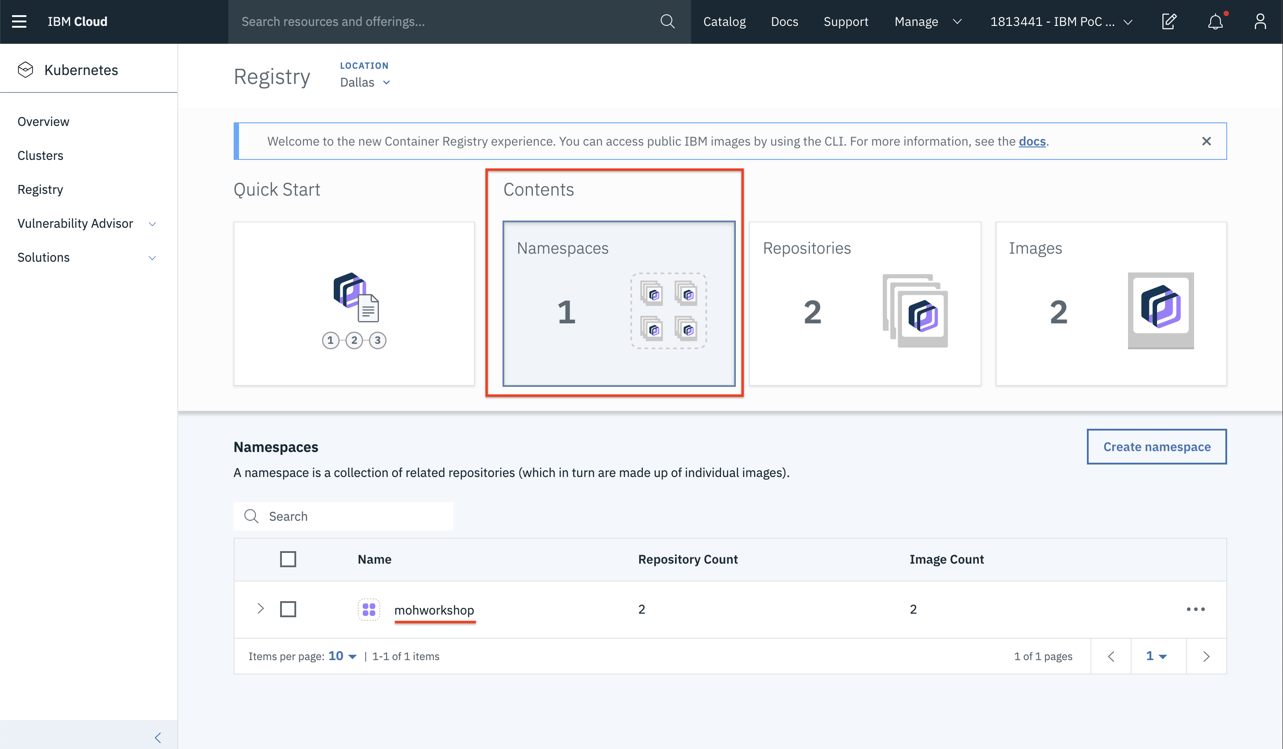
Task: Click the user profile icon top right
Action: tap(1260, 21)
